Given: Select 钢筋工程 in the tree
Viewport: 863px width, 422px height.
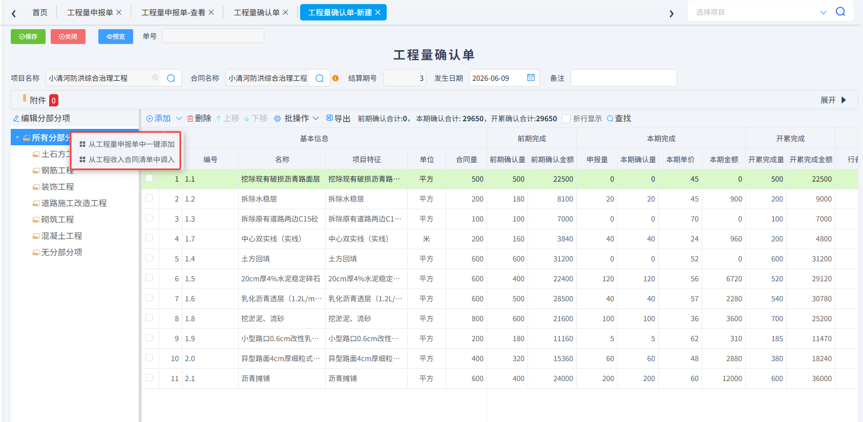Looking at the screenshot, I should click(57, 170).
